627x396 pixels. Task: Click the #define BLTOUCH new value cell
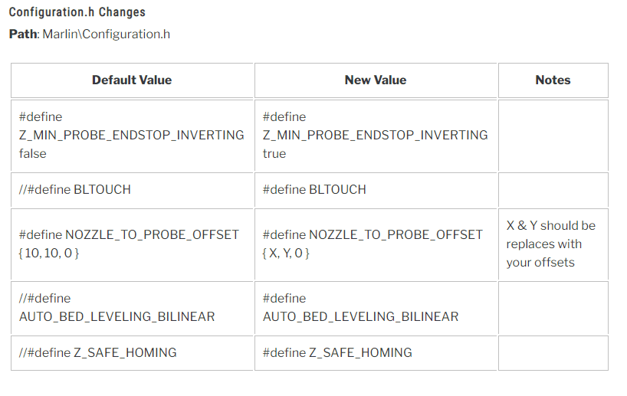coord(376,190)
